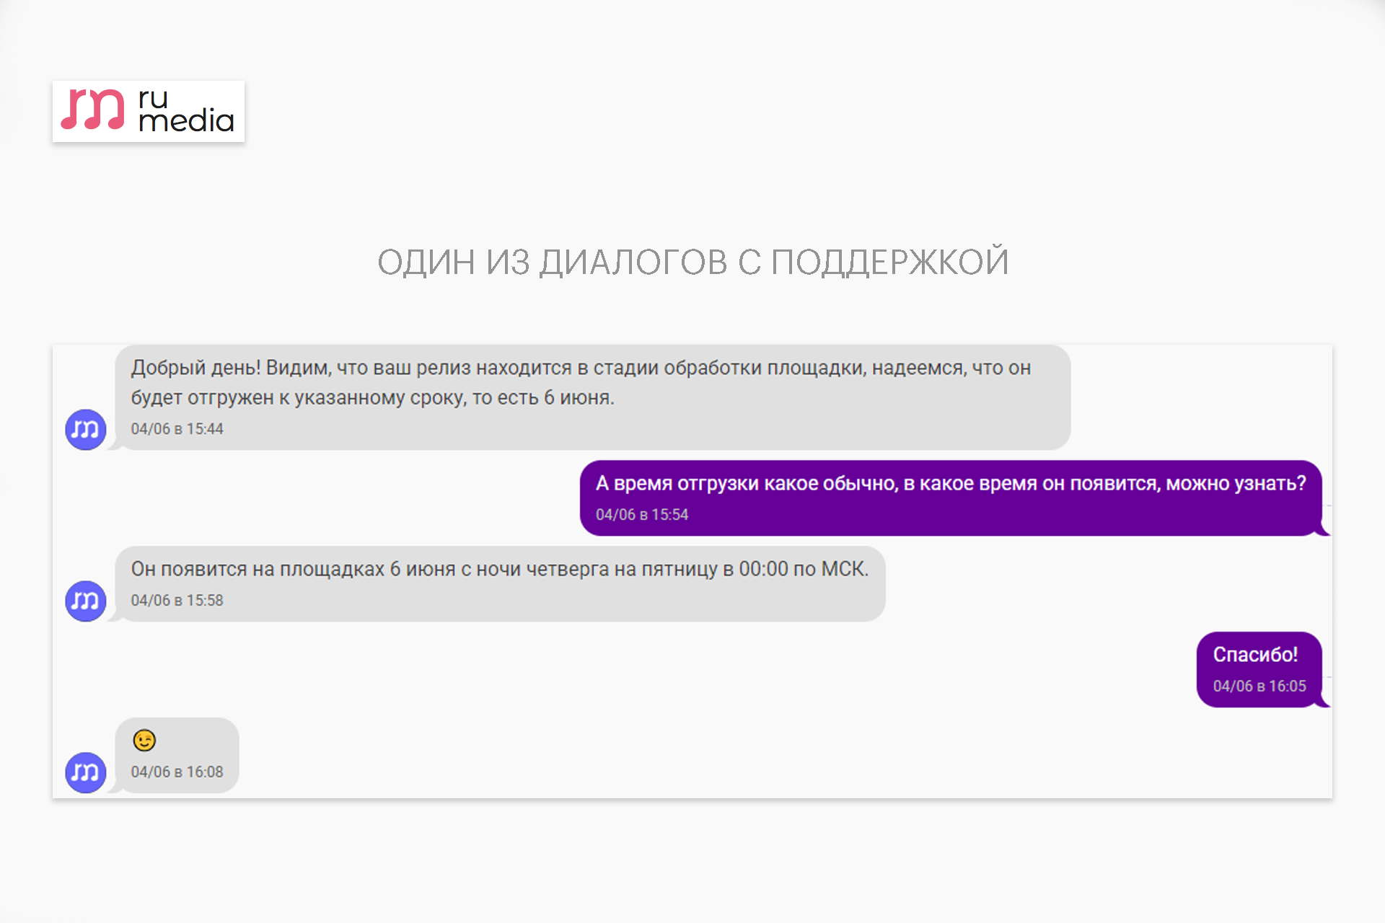
Task: Click the "ru media" text in the logo
Action: point(186,110)
